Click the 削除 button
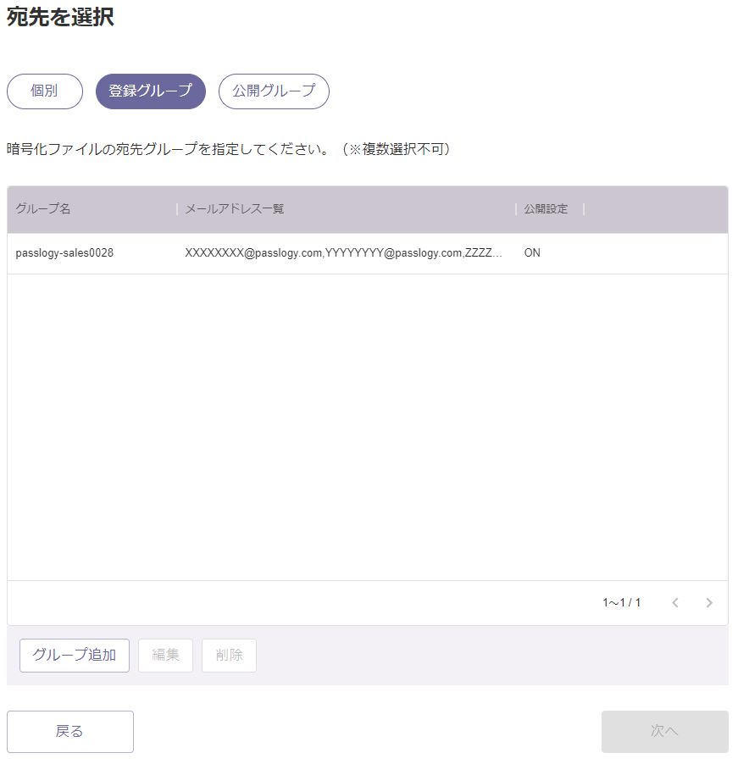Image resolution: width=738 pixels, height=764 pixels. pyautogui.click(x=229, y=656)
